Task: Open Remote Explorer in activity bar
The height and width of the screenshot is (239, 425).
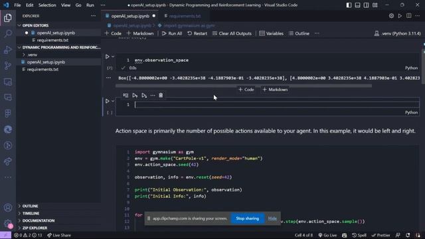Action: click(8, 82)
